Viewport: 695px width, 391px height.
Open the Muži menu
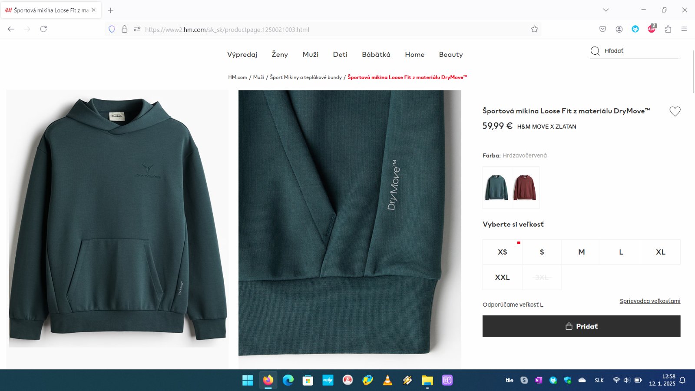(310, 54)
